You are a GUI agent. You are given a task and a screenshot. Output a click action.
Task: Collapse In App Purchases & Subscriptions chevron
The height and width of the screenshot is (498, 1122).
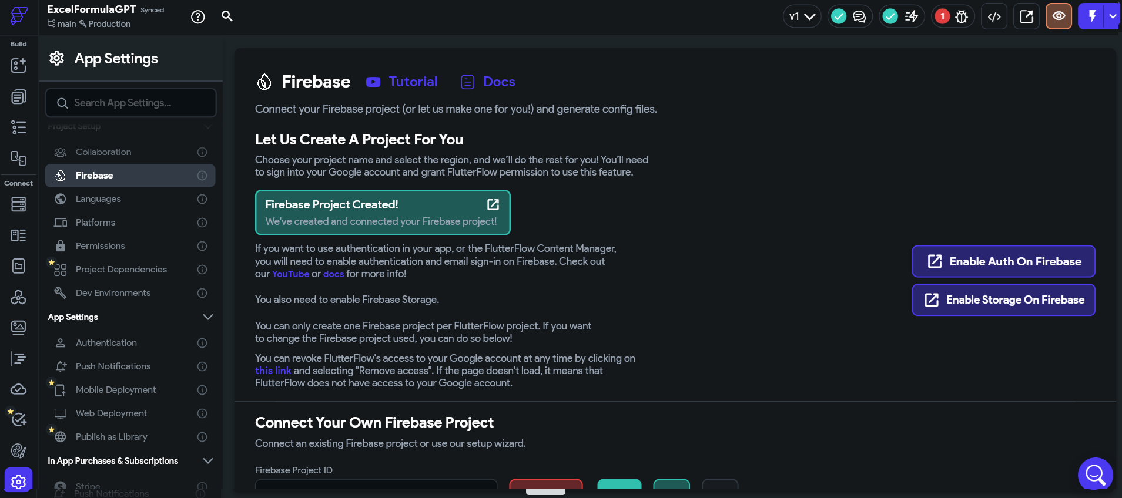click(x=207, y=461)
